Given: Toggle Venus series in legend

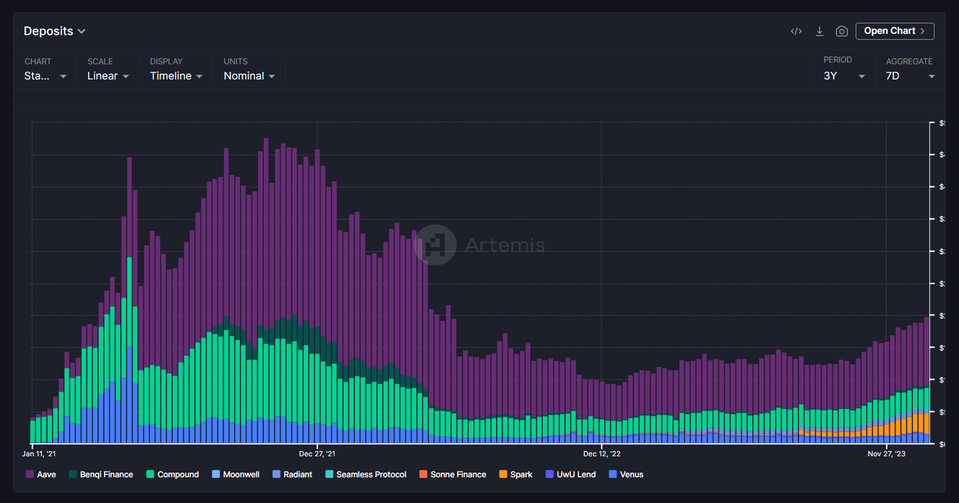Looking at the screenshot, I should tap(626, 474).
